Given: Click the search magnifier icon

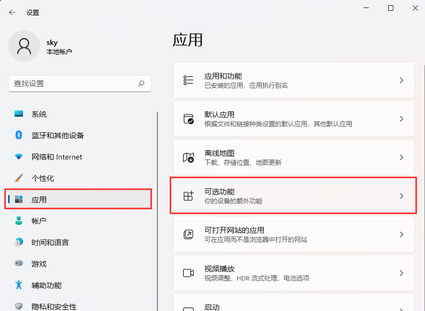Looking at the screenshot, I should pyautogui.click(x=141, y=84).
